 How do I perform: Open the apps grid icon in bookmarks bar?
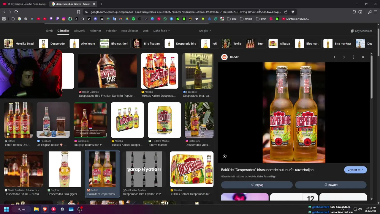pyautogui.click(x=4, y=19)
